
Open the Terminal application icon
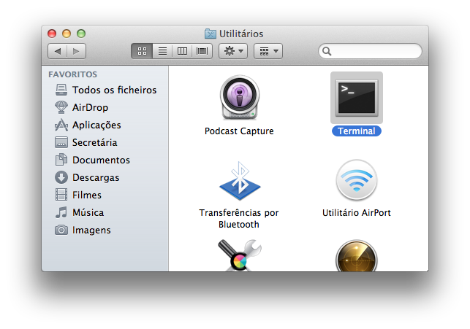coord(356,98)
